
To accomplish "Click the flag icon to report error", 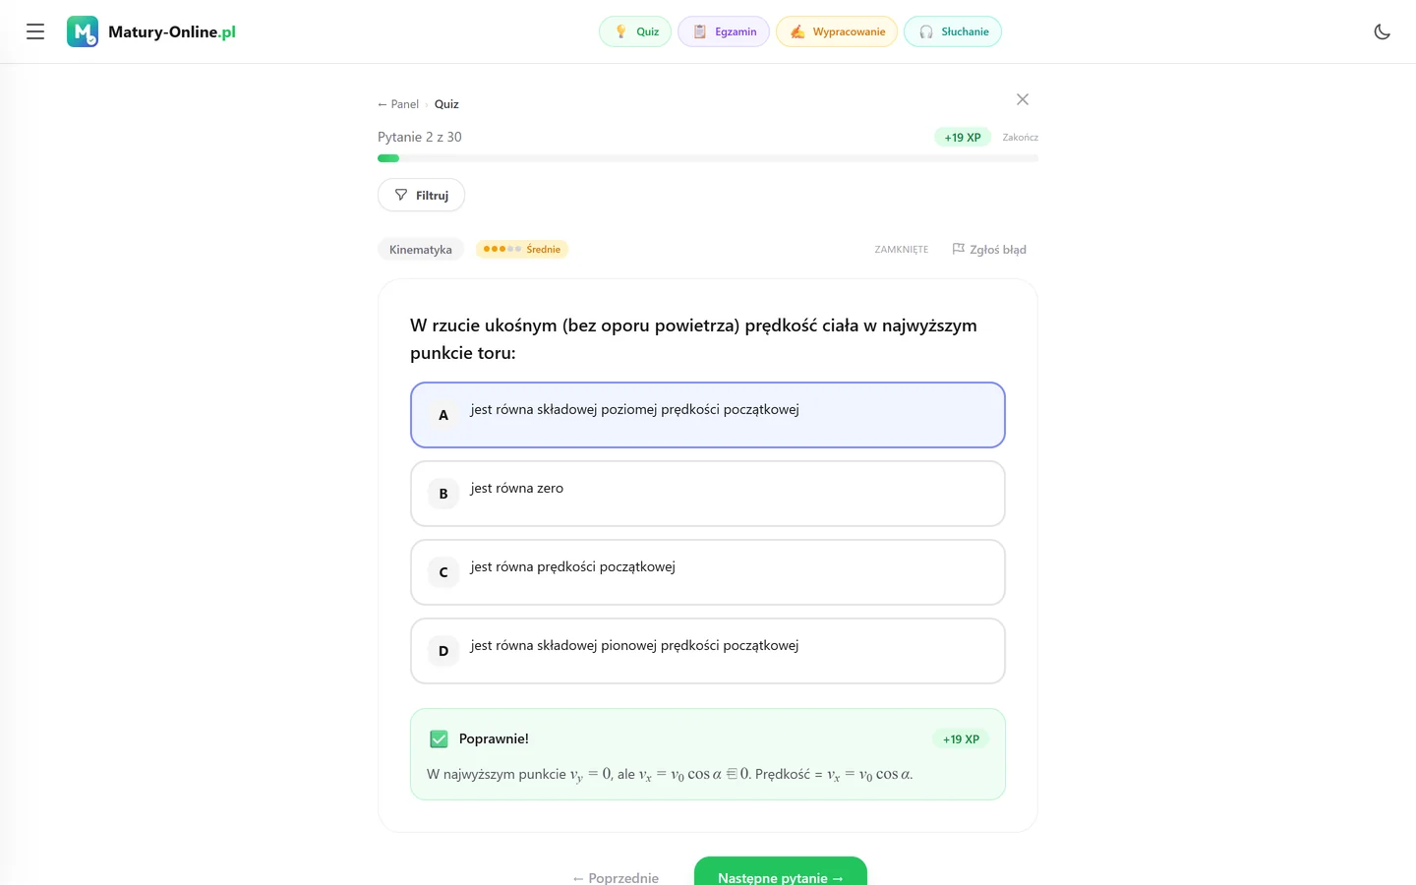I will point(959,249).
